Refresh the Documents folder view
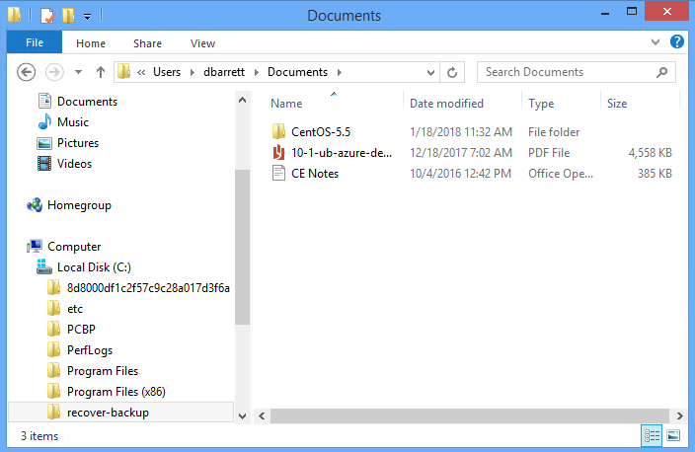 click(452, 72)
